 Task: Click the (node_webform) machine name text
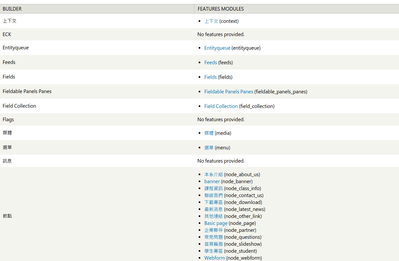244,258
